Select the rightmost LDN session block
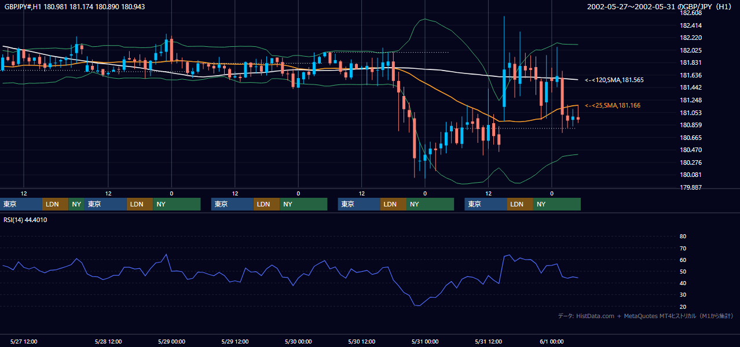Image resolution: width=740 pixels, height=347 pixels. tap(520, 204)
